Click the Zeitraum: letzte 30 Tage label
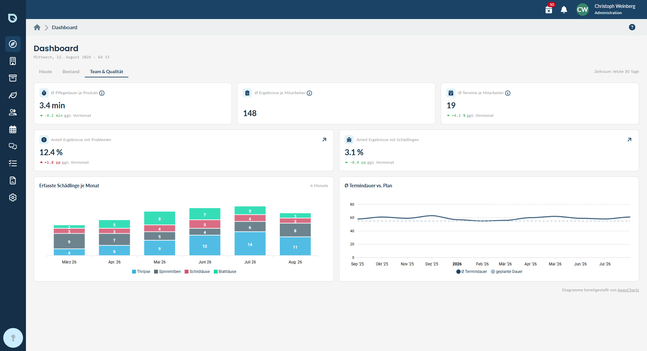 616,72
